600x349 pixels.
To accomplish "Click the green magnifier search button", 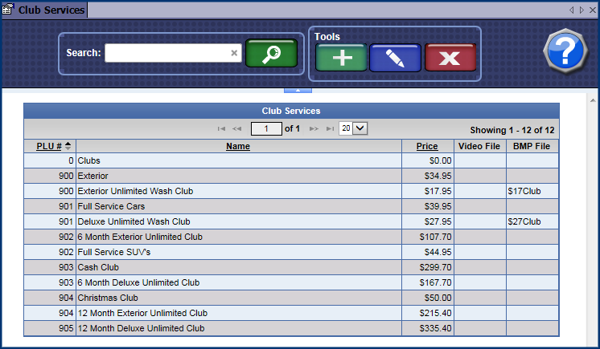I will pos(271,53).
